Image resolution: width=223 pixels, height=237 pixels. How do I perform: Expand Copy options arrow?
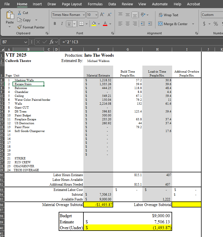coord(36,20)
